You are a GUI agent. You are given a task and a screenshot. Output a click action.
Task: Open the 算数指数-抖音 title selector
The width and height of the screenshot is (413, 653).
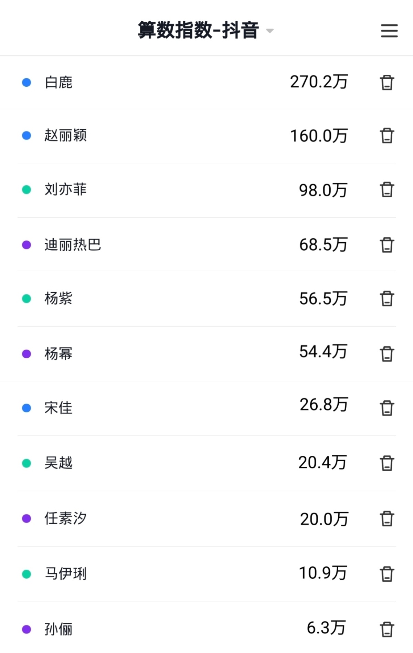coord(198,30)
